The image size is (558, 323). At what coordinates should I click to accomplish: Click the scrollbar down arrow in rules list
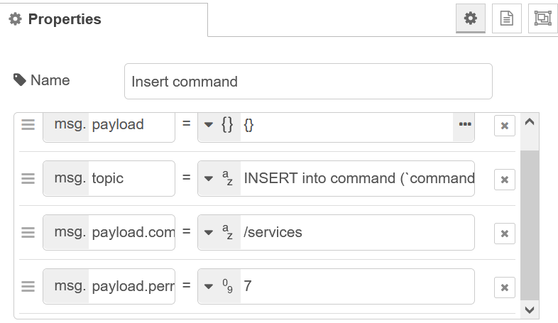pyautogui.click(x=530, y=310)
